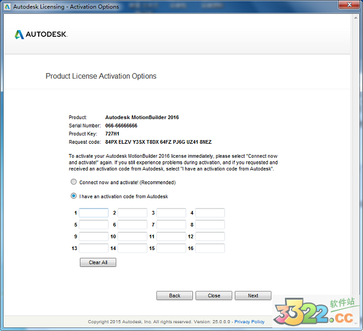
Task: Click activation code field 8
Action: pos(210,225)
